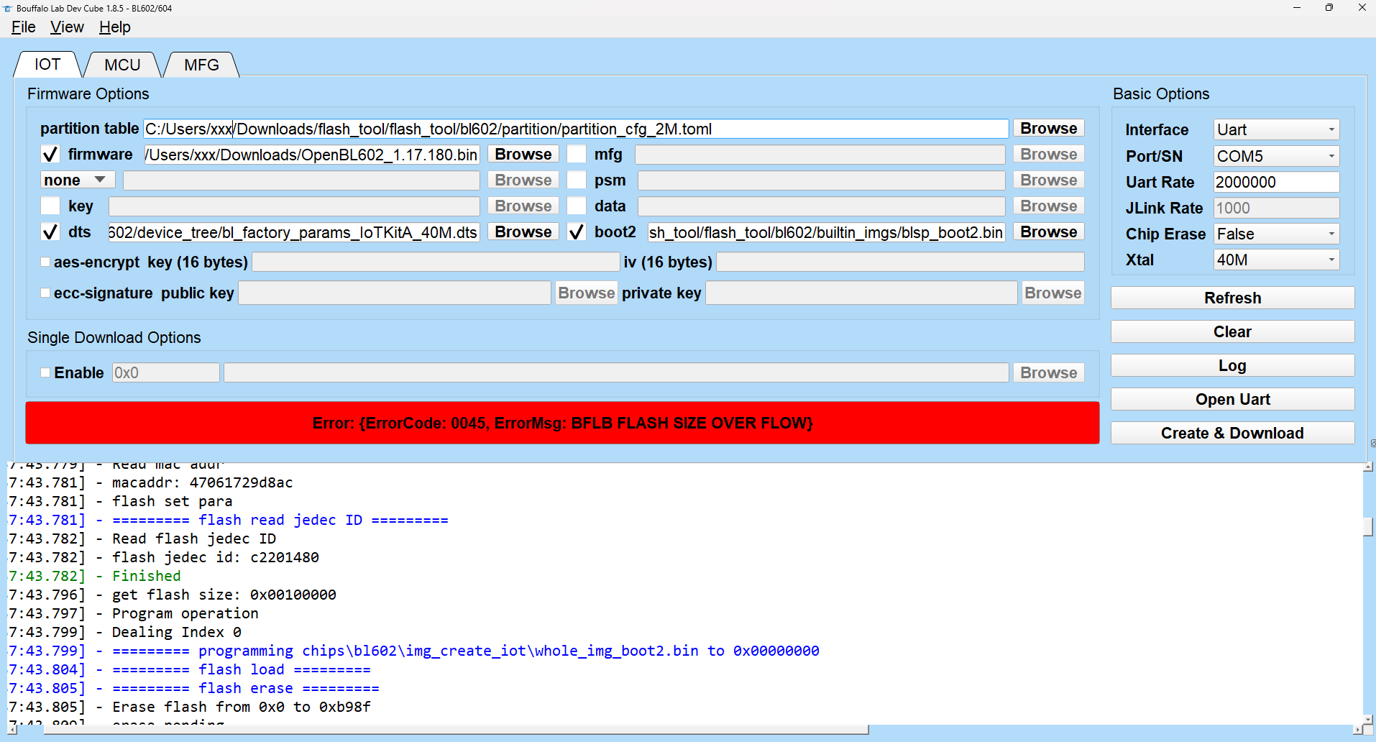Click the log horizontal scrollbar thumb
This screenshot has width=1376, height=742.
(x=456, y=730)
